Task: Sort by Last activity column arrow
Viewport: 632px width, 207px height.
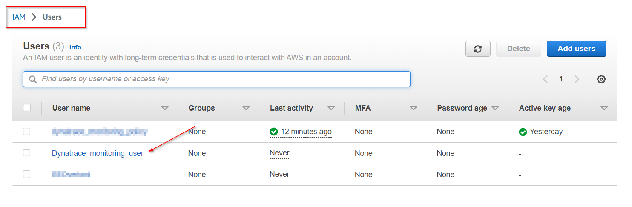Action: point(331,109)
